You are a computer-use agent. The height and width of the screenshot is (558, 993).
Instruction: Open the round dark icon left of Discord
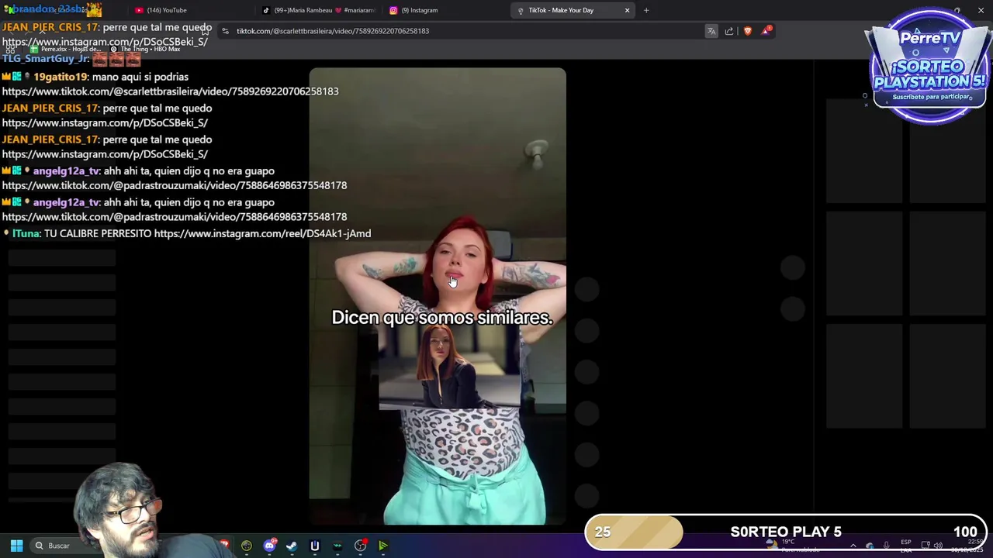point(247,546)
